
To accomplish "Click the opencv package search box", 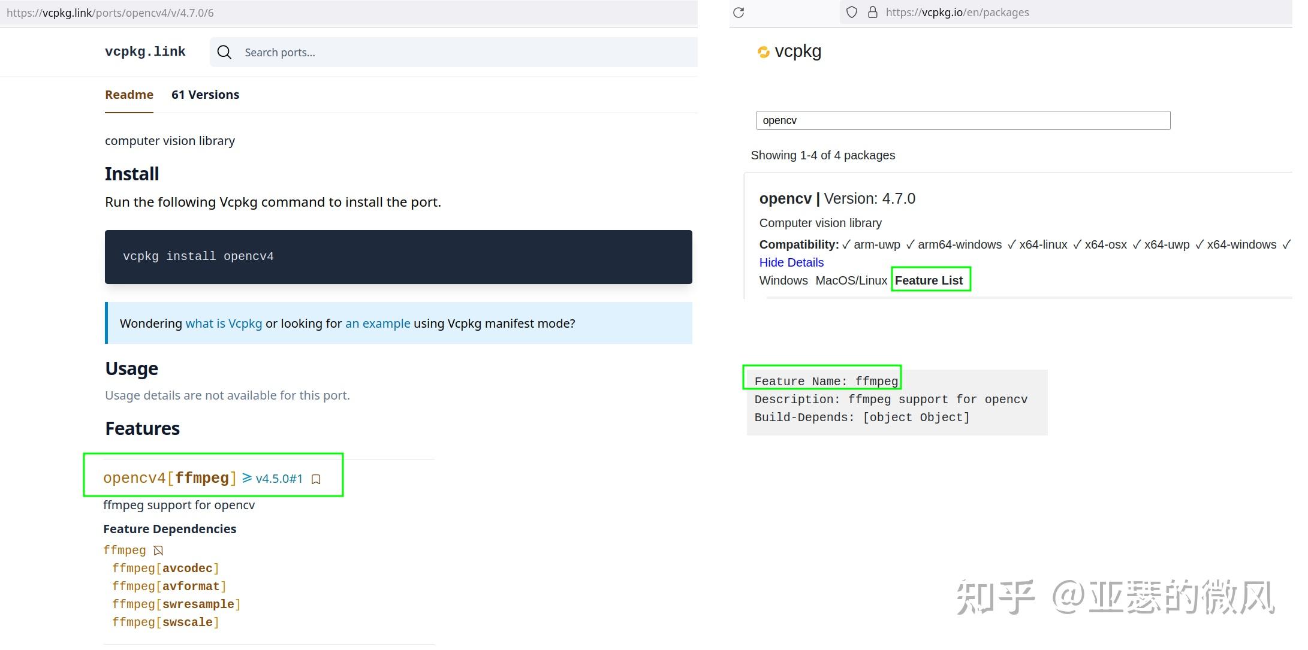I will (963, 120).
